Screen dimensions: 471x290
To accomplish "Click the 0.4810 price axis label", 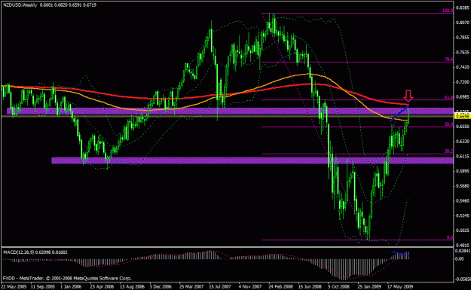I will click(x=463, y=246).
